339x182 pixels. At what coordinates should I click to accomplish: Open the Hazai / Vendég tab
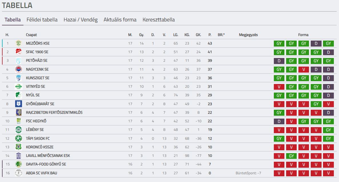coord(81,20)
